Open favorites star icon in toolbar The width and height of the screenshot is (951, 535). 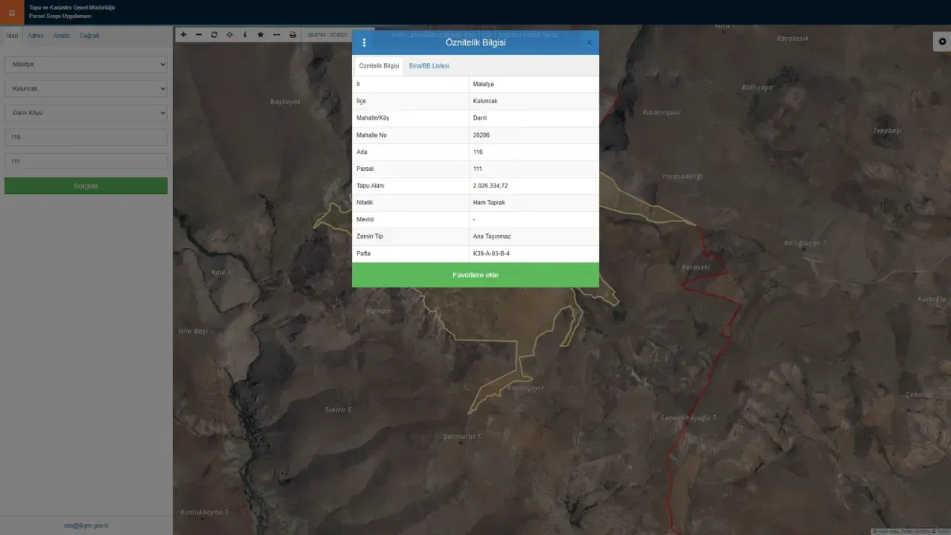261,35
